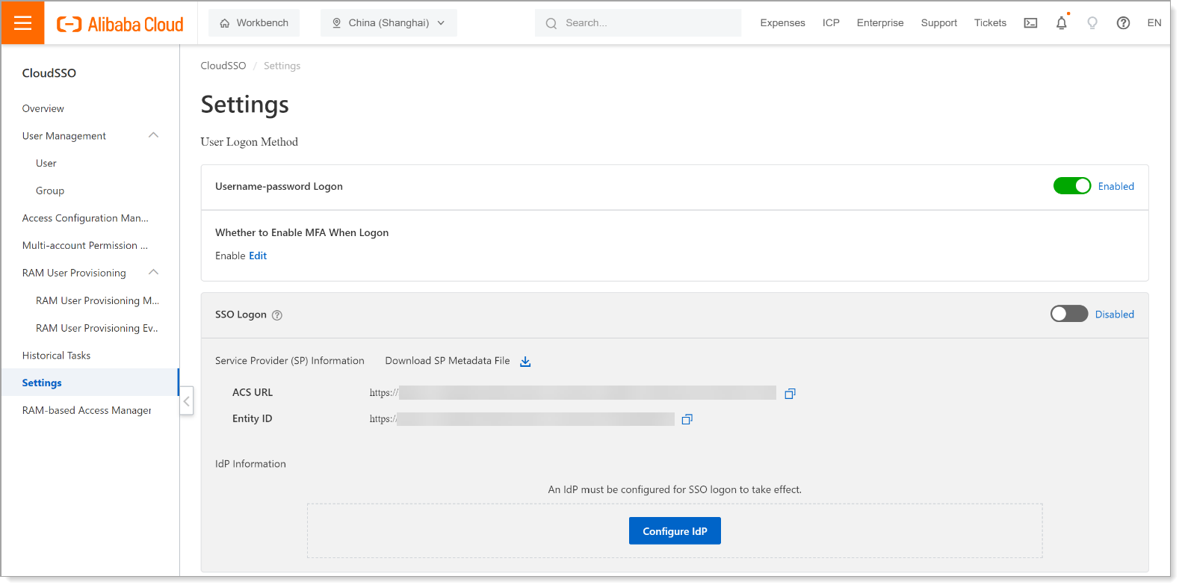Open the help question mark icon

pyautogui.click(x=1123, y=23)
